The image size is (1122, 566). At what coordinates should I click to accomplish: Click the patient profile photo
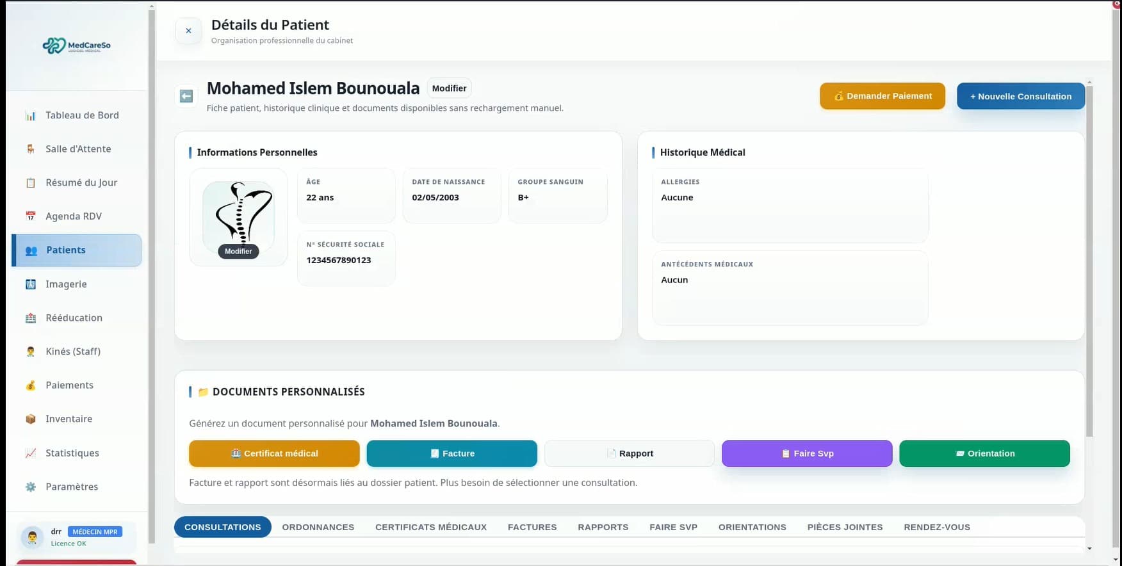(238, 216)
